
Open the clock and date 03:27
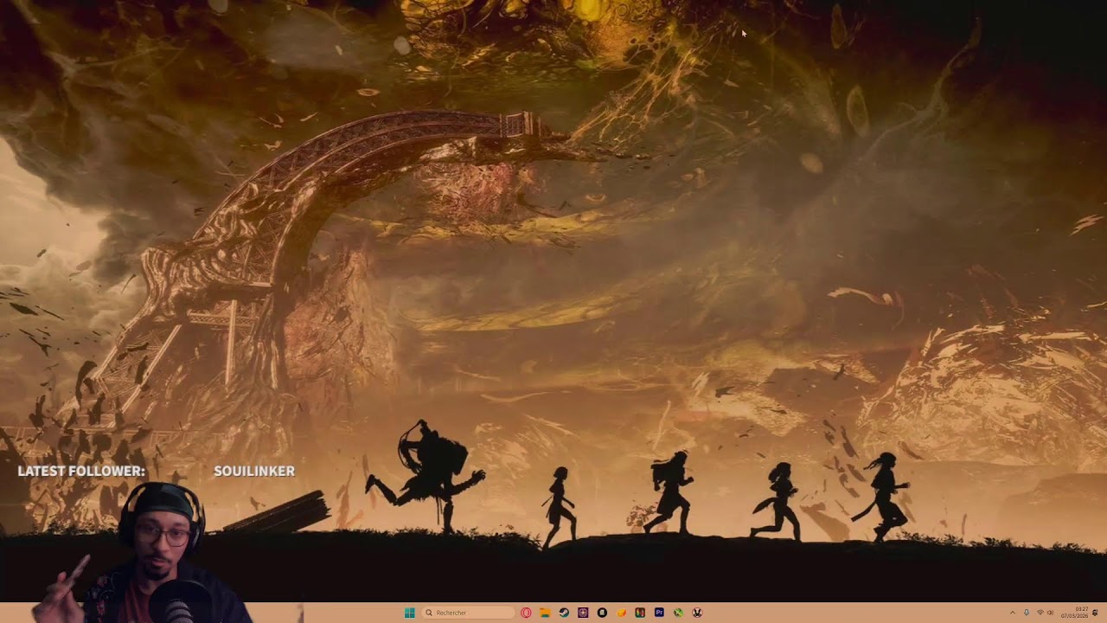1075,613
